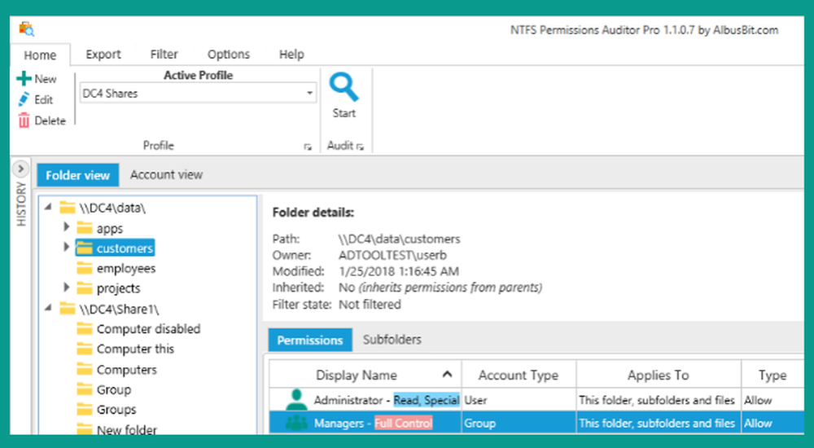814x448 pixels.
Task: Click the Account Type column header
Action: pyautogui.click(x=518, y=375)
